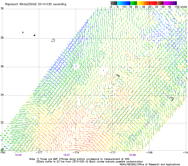Image resolution: width=188 pixels, height=166 pixels.
Task: Select the green 15-20 knots legend segment
Action: pos(134,3)
